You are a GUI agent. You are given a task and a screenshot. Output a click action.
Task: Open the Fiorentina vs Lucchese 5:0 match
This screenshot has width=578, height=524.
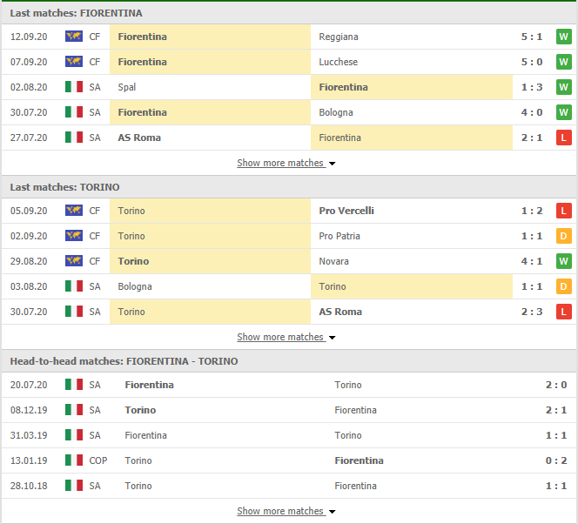click(289, 62)
